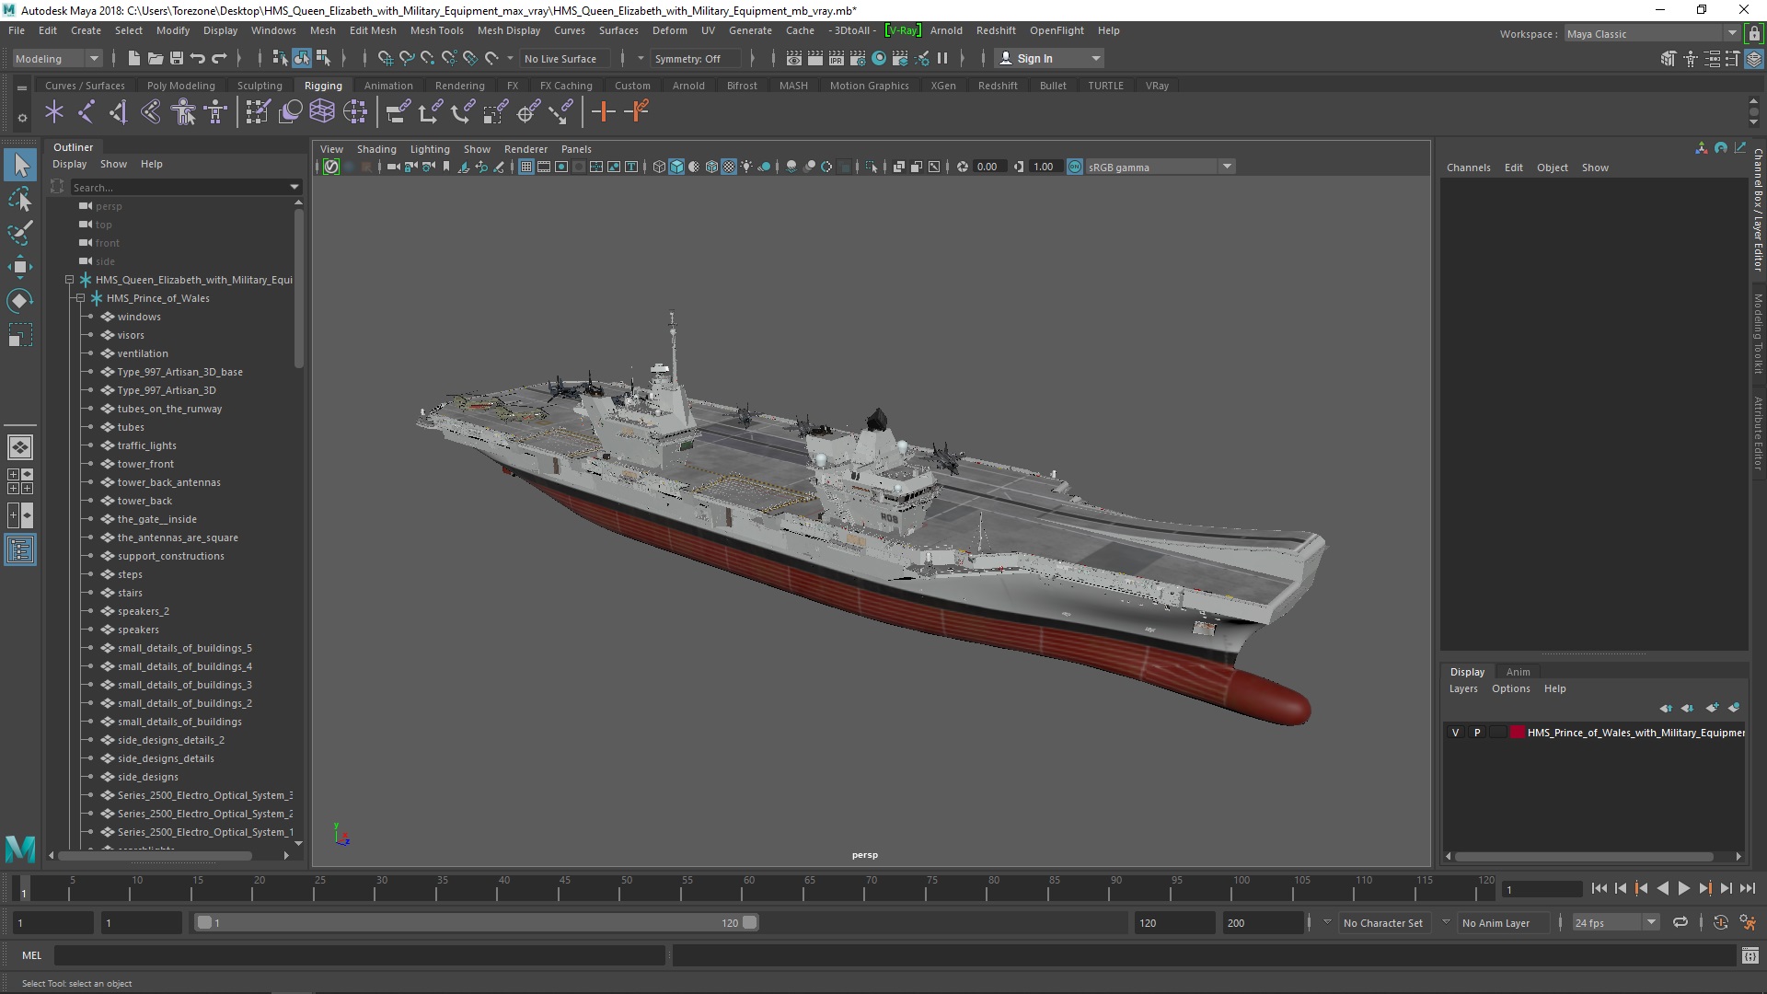Click the Create Joints shelf icon

pos(86,112)
